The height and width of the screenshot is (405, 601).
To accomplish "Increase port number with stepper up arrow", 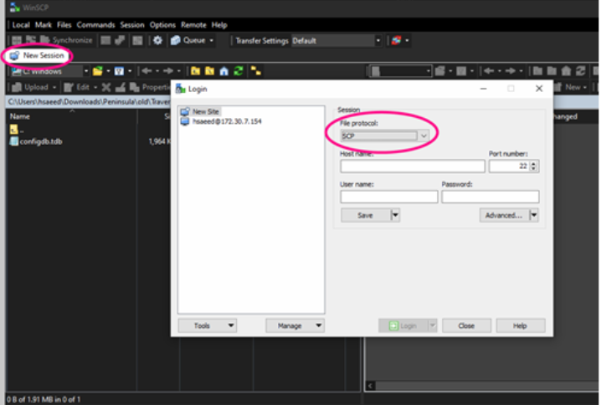I will pos(533,163).
